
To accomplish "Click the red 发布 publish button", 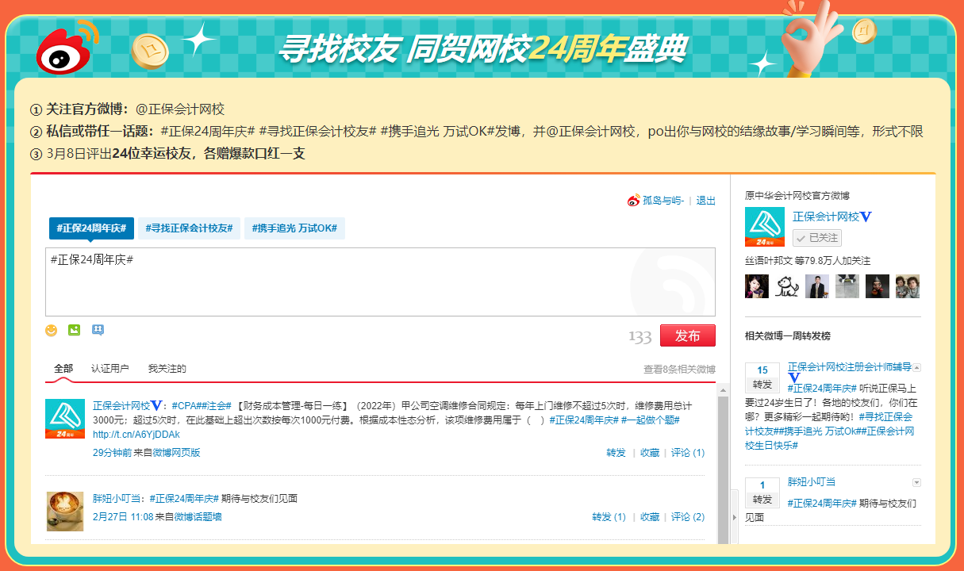I will tap(687, 335).
